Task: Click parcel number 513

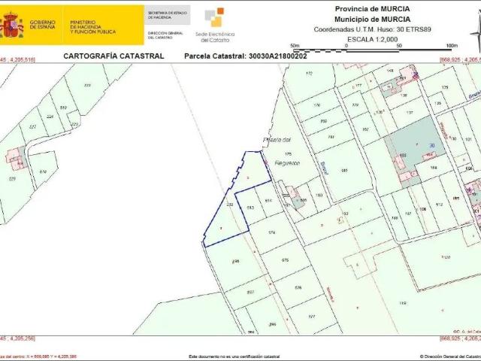Action: 250,208
